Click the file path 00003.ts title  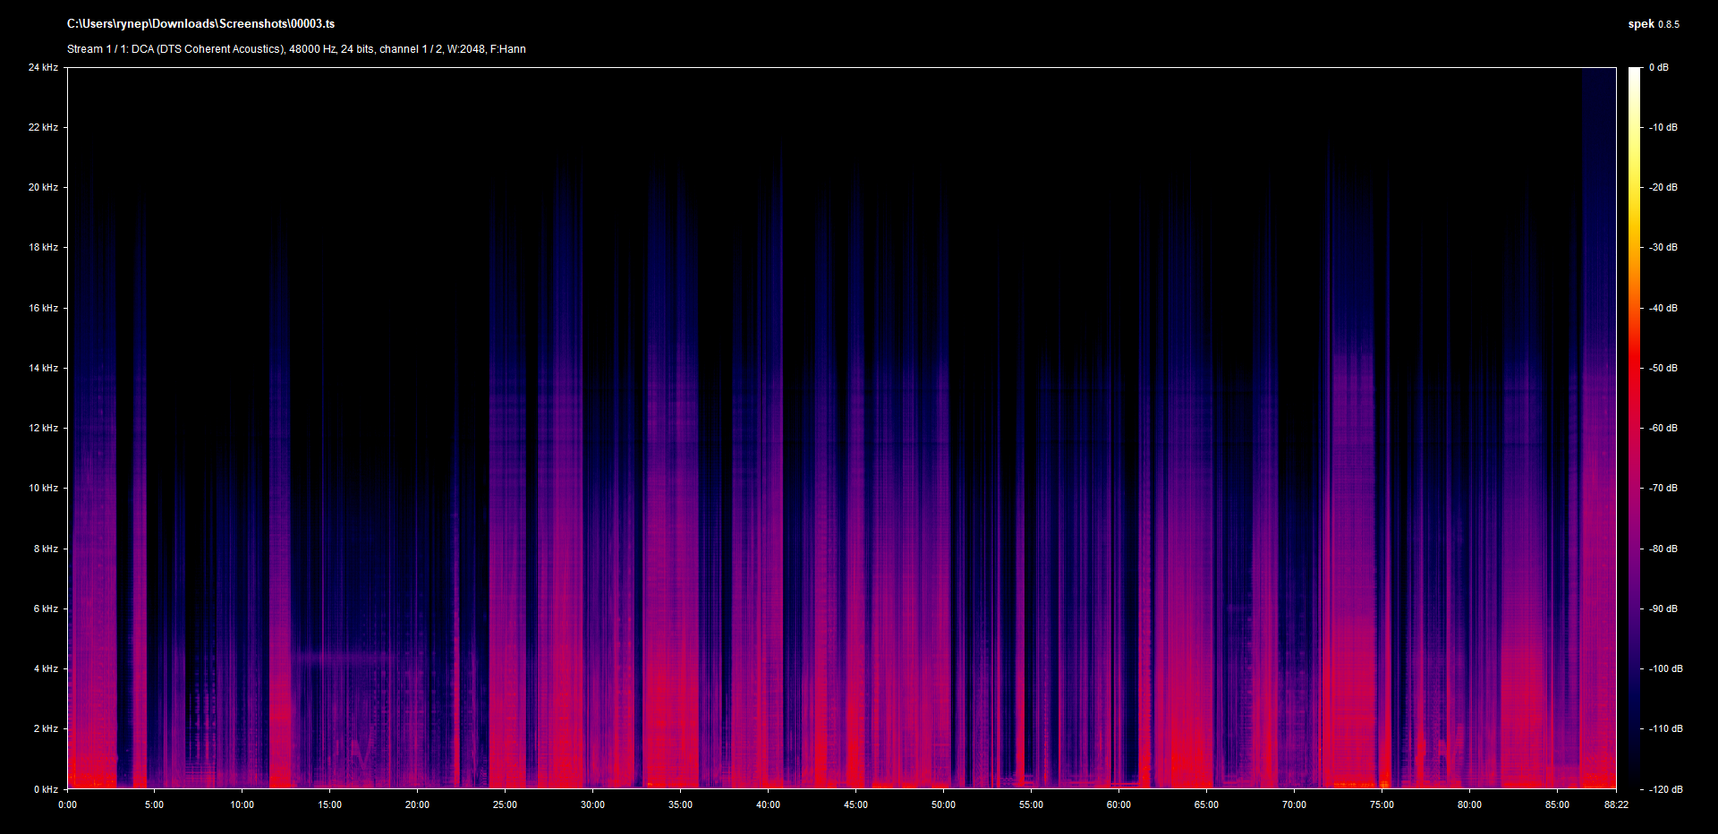point(200,24)
